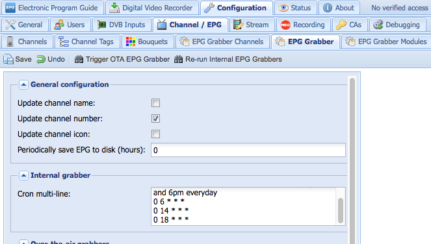Collapse the Internal grabber section
Screen dimensions: 431x244
23,175
